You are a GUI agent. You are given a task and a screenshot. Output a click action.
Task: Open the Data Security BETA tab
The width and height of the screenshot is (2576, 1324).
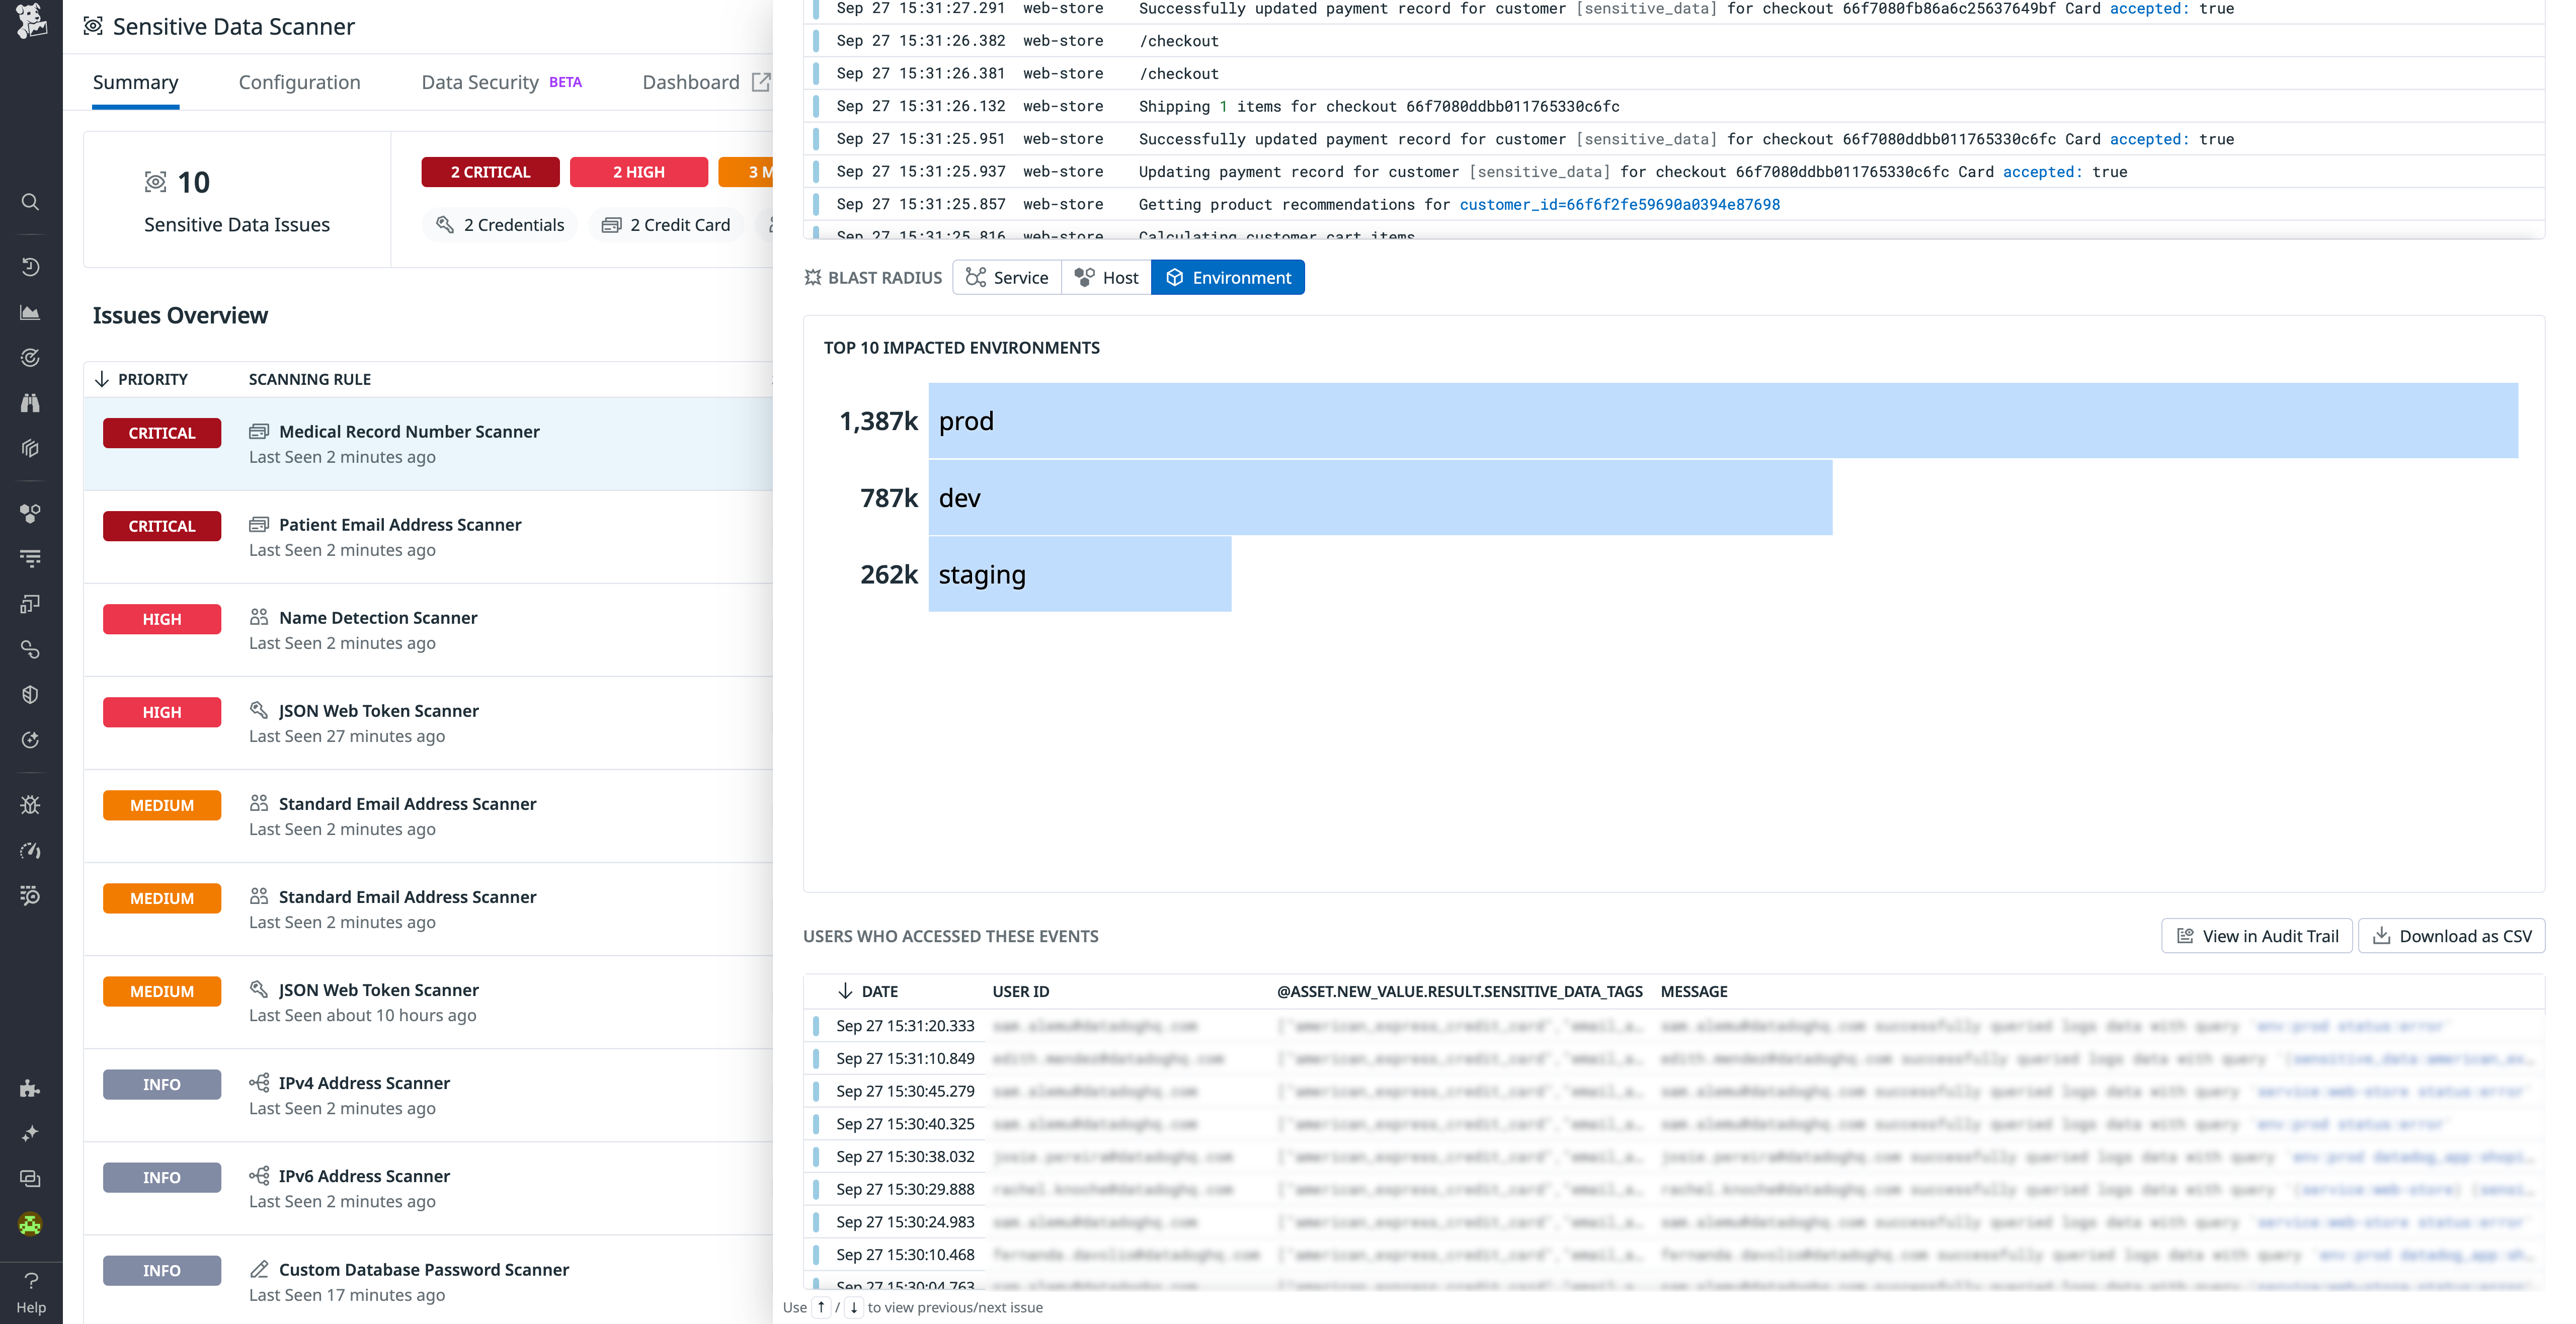[480, 82]
